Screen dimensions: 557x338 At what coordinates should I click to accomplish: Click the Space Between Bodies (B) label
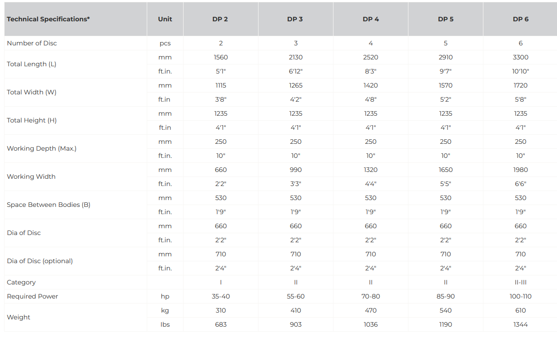pos(49,205)
